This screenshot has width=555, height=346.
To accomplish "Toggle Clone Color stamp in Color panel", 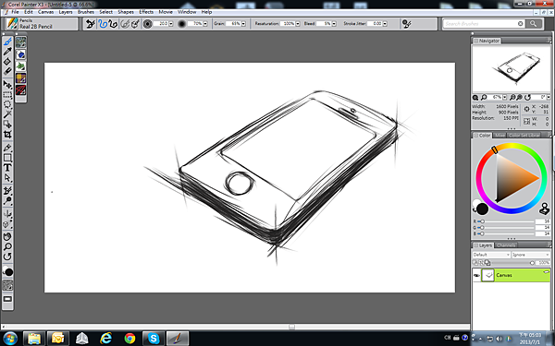I will coord(544,209).
